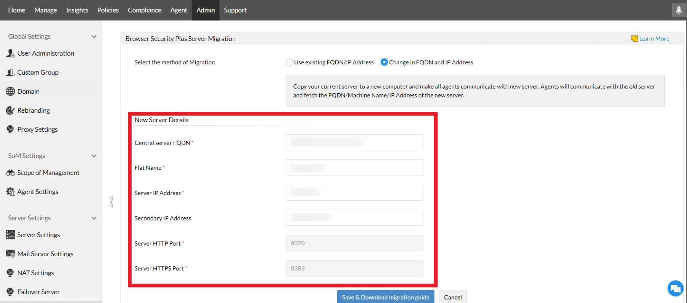Click Save & Download migration guide button
Image resolution: width=687 pixels, height=303 pixels.
click(x=386, y=297)
